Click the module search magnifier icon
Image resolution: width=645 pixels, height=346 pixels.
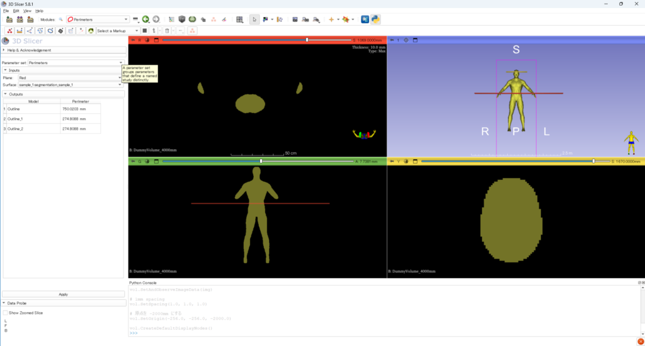click(61, 20)
